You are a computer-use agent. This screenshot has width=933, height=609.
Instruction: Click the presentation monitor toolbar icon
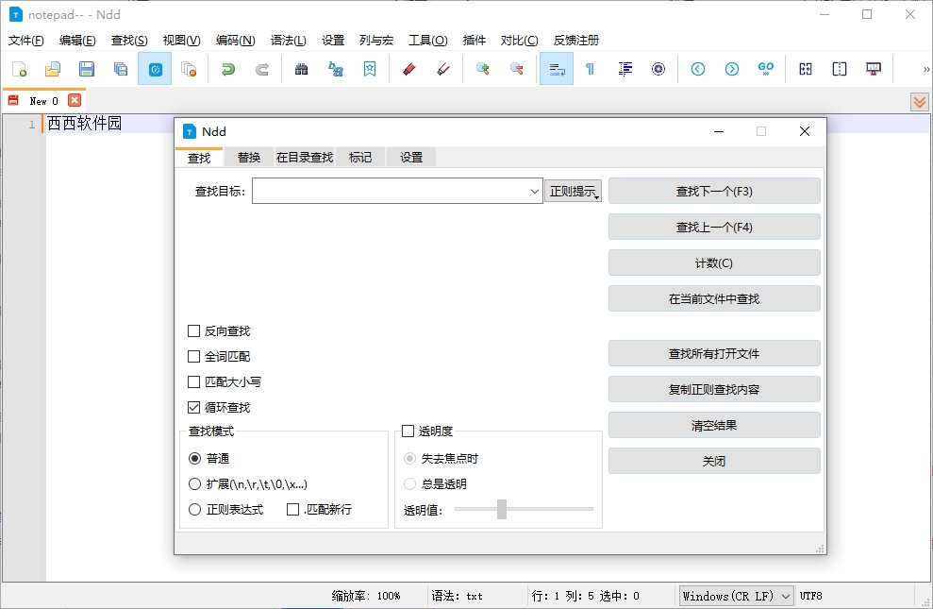click(x=874, y=69)
